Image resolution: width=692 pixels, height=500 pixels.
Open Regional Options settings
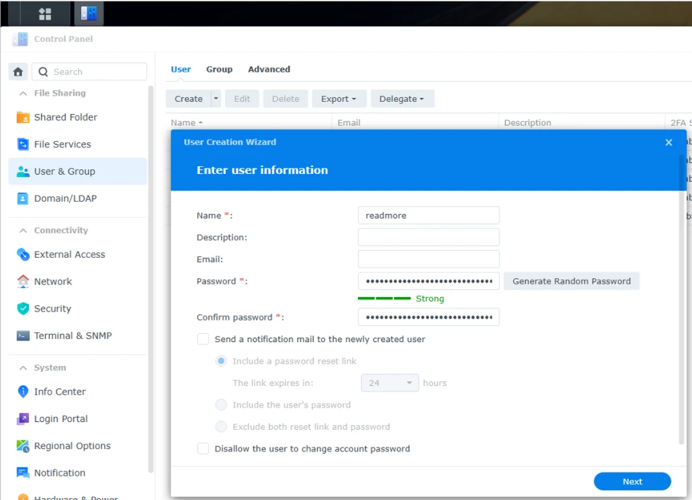(x=77, y=446)
